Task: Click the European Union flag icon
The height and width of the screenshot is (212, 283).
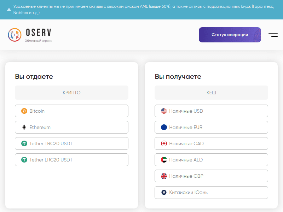Action: click(164, 127)
